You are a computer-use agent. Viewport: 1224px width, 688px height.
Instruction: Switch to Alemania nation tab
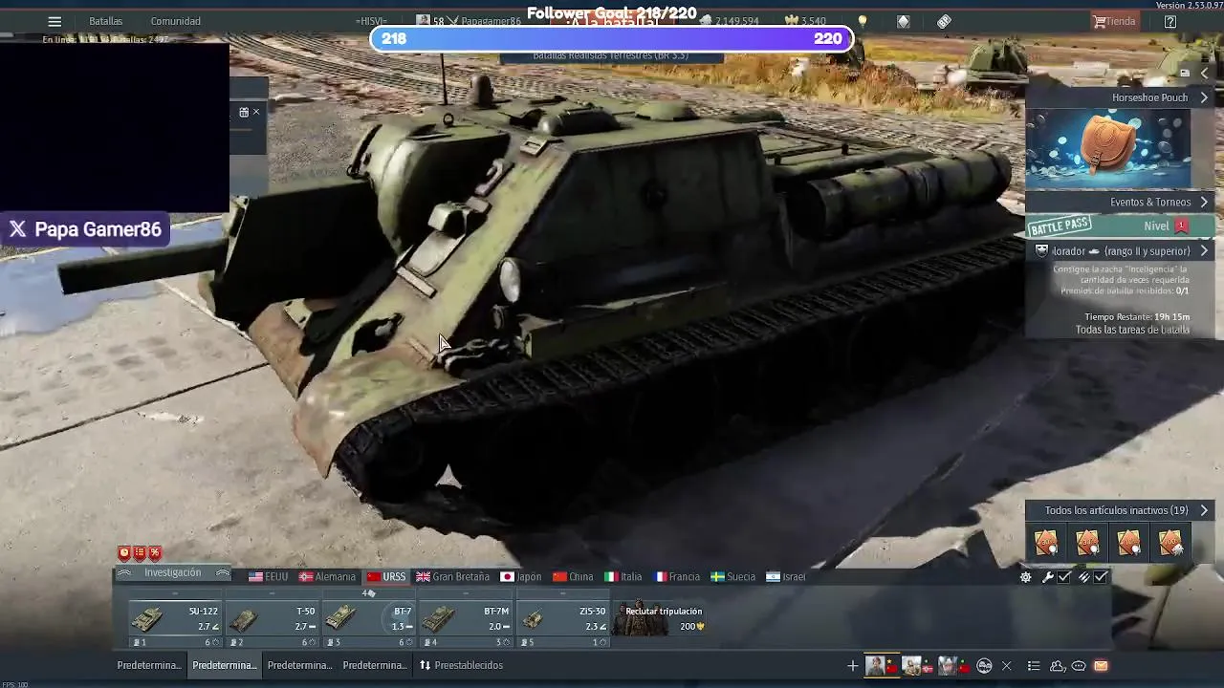327,577
